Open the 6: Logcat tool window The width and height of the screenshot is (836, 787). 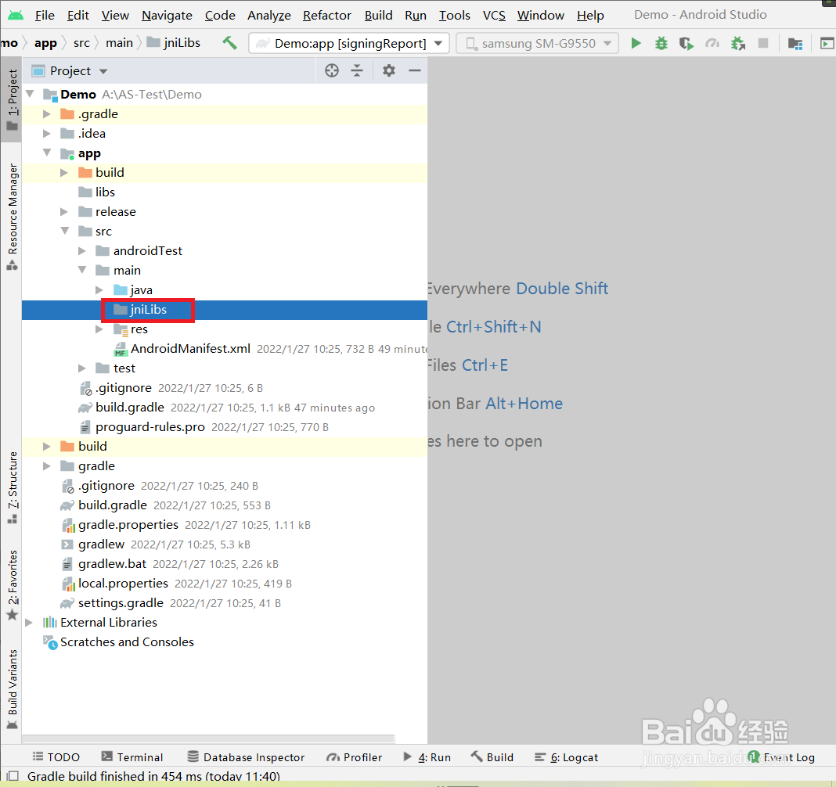(x=566, y=757)
